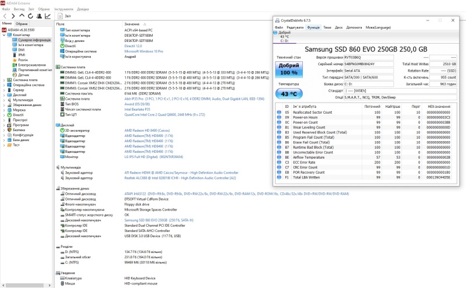Image resolution: width=466 pixels, height=288 pixels.
Task: Go back with AIDA64 left arrow toolbar icon
Action: point(5,16)
